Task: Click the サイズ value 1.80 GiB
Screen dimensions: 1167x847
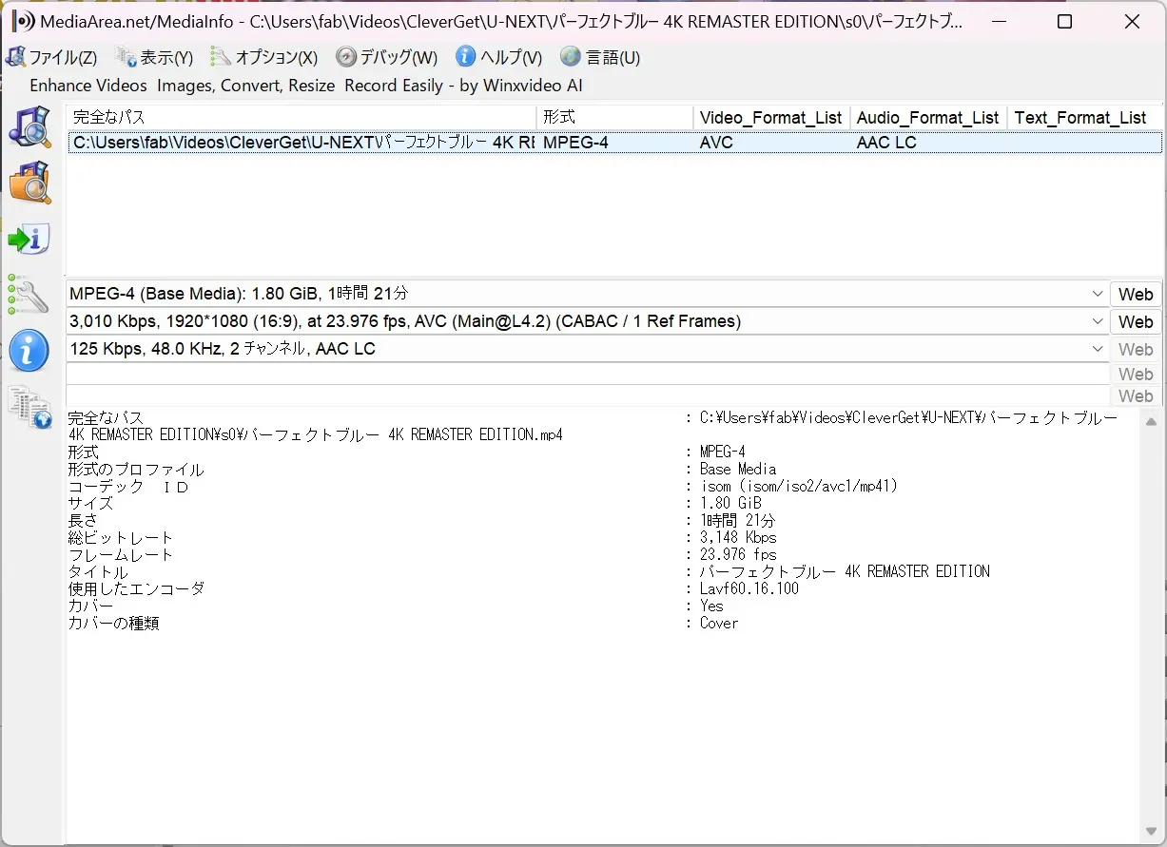Action: tap(730, 503)
